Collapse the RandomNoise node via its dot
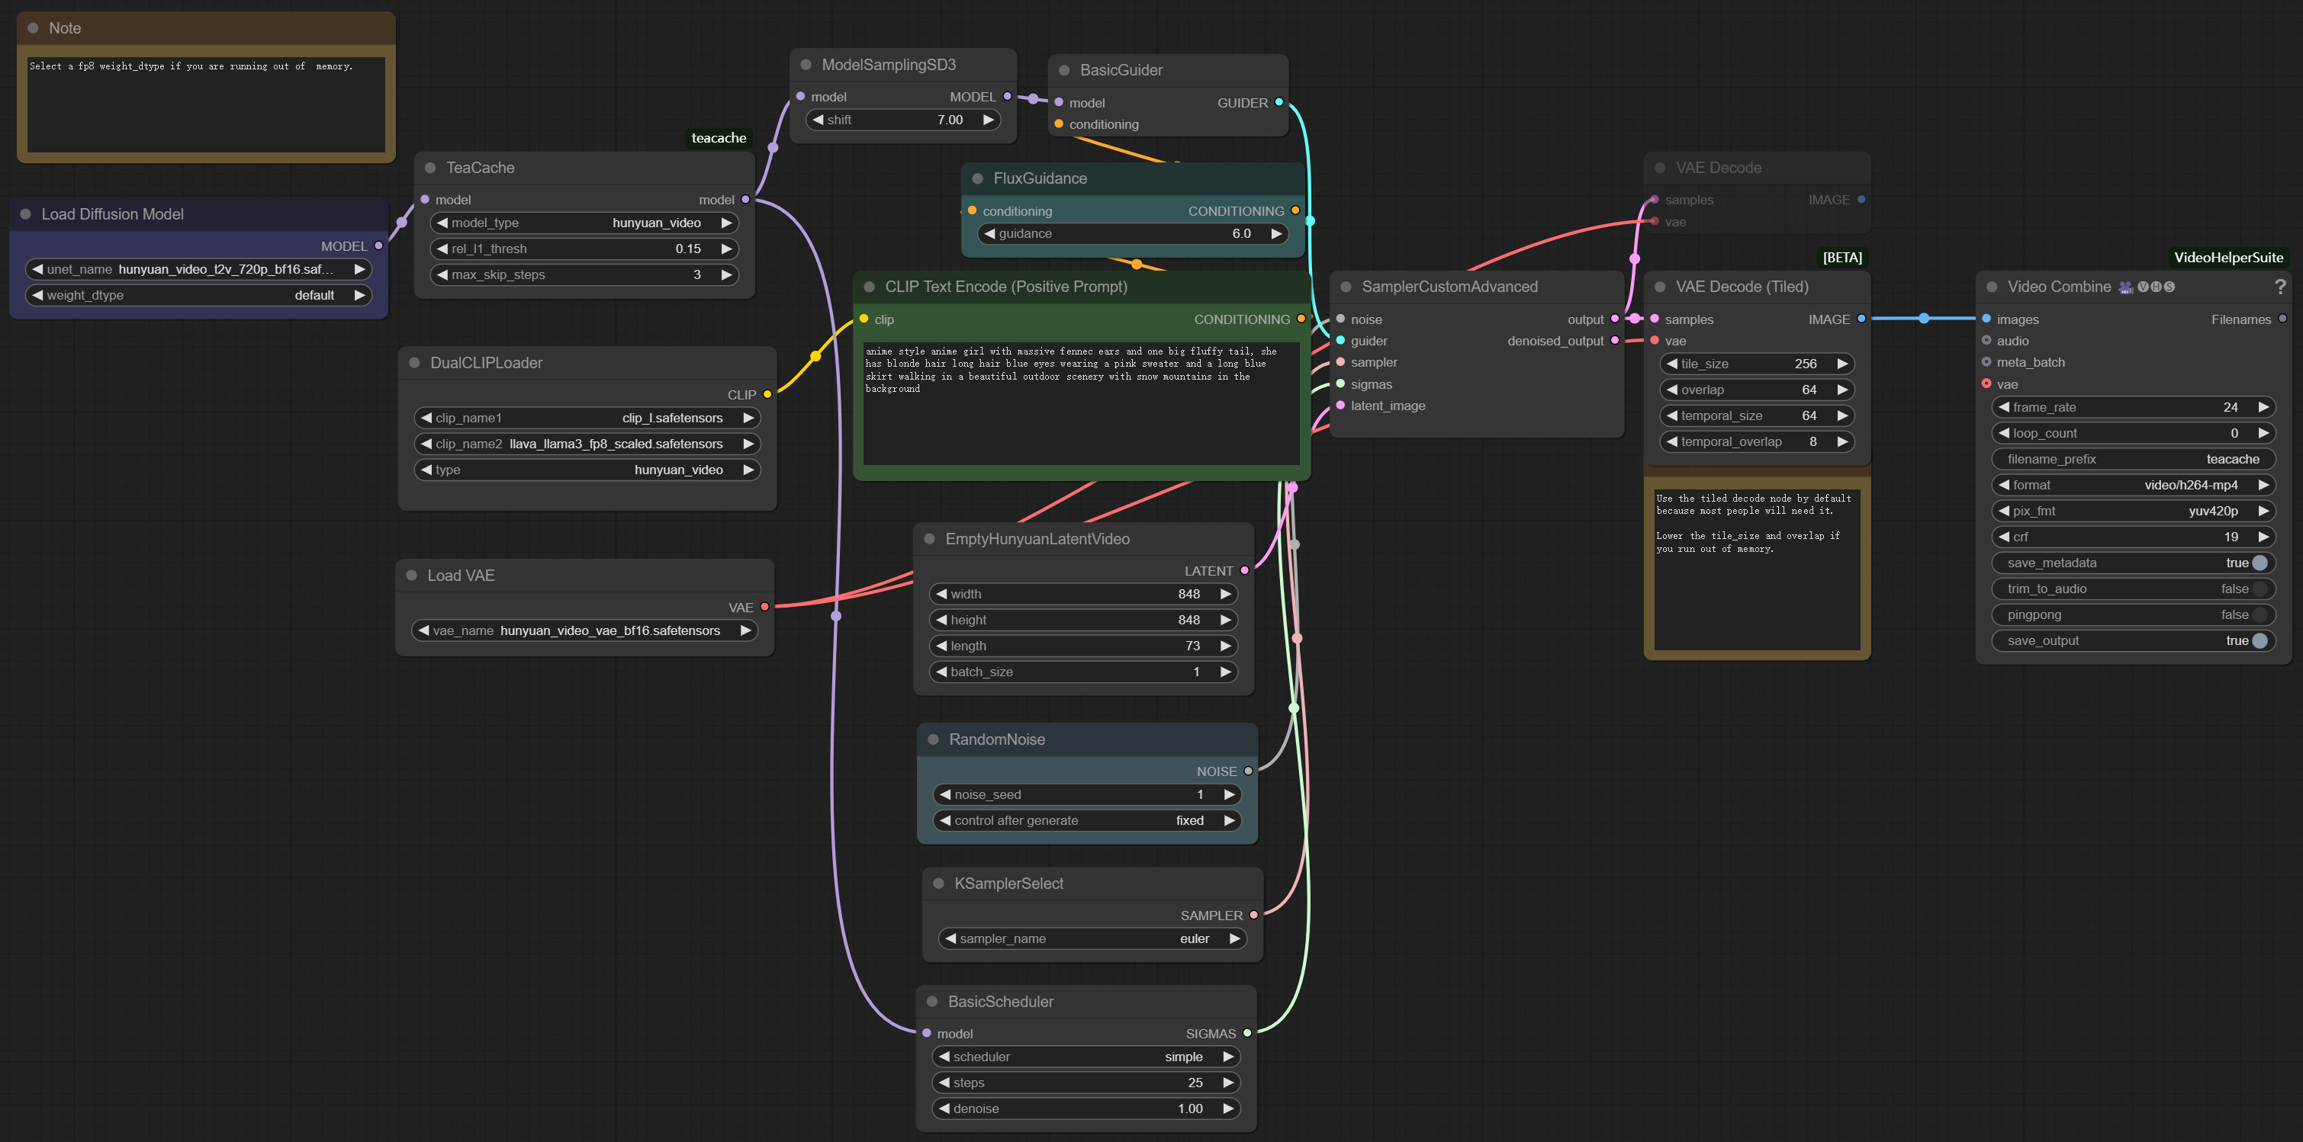The image size is (2303, 1142). (x=934, y=739)
